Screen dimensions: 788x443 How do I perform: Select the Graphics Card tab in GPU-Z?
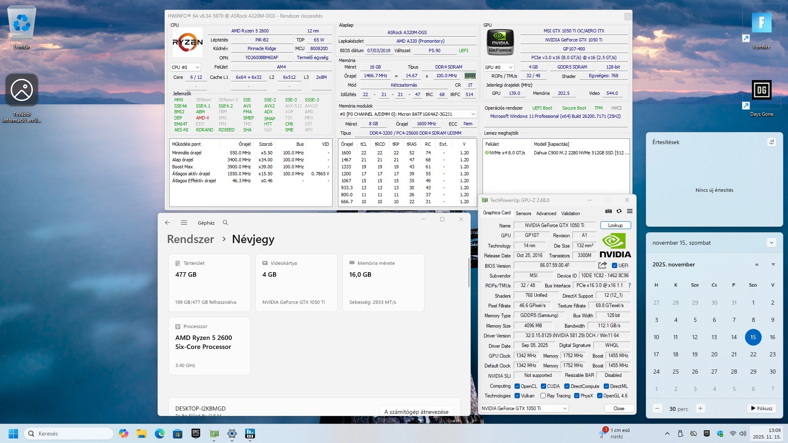(x=496, y=213)
